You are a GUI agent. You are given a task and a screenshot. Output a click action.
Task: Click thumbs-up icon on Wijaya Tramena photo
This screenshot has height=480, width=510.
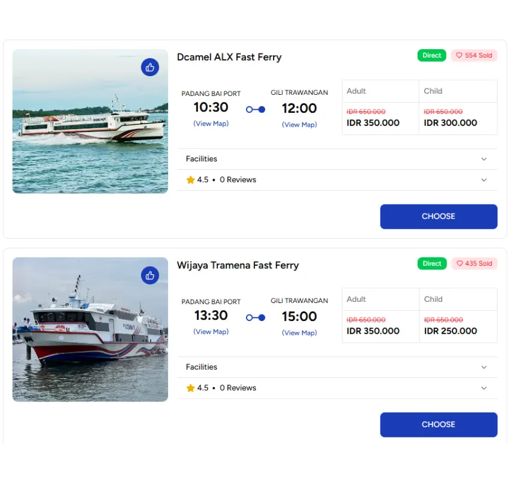tap(150, 275)
